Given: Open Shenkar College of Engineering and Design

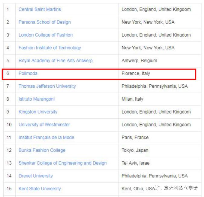Looking at the screenshot, I should [62, 163].
